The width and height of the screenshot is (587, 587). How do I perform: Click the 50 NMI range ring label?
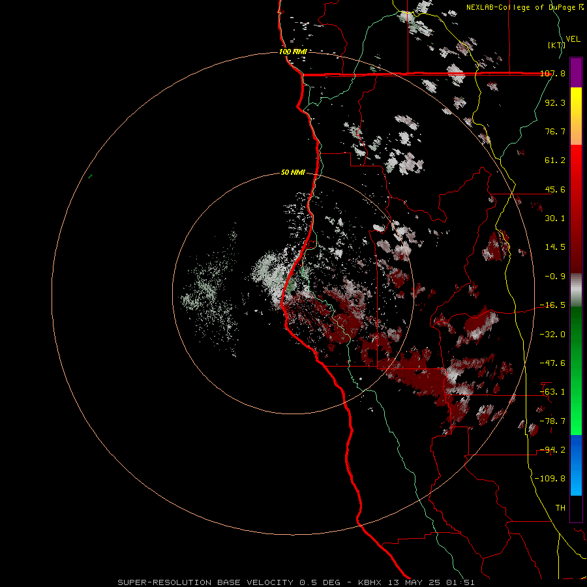tap(293, 172)
